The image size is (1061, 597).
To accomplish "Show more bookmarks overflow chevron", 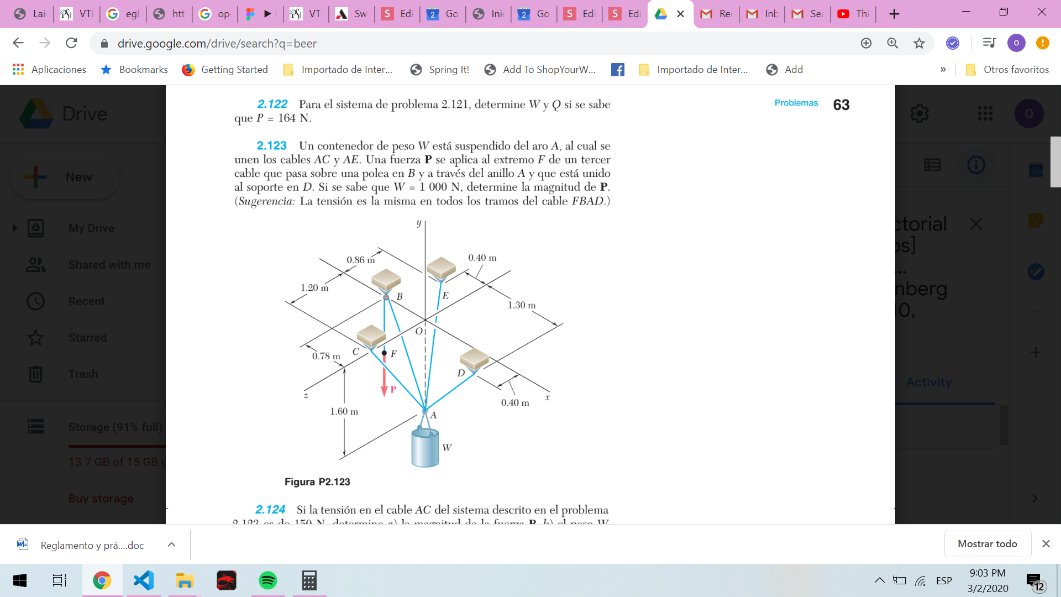I will point(943,70).
